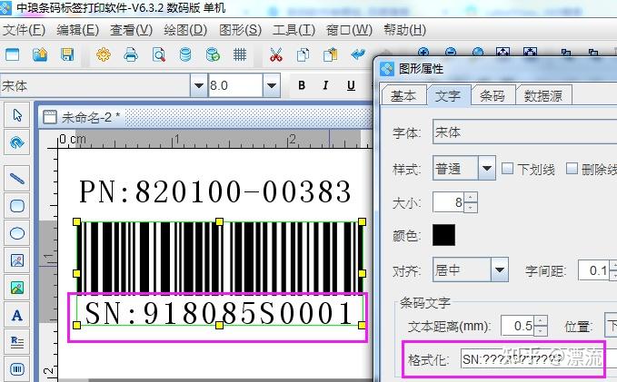This screenshot has width=617, height=382.
Task: Select the Rounded Rectangle tool
Action: pyautogui.click(x=17, y=206)
